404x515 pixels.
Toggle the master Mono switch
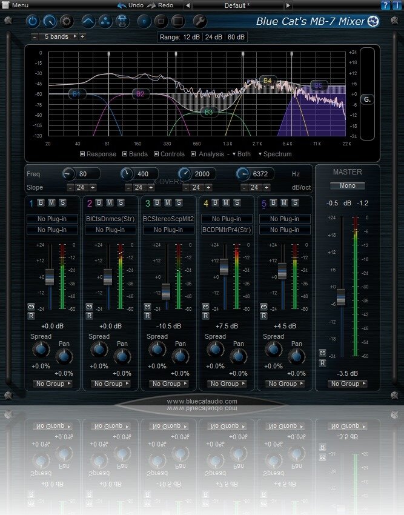348,185
